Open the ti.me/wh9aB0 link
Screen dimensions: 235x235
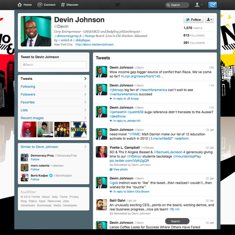pyautogui.click(x=162, y=139)
